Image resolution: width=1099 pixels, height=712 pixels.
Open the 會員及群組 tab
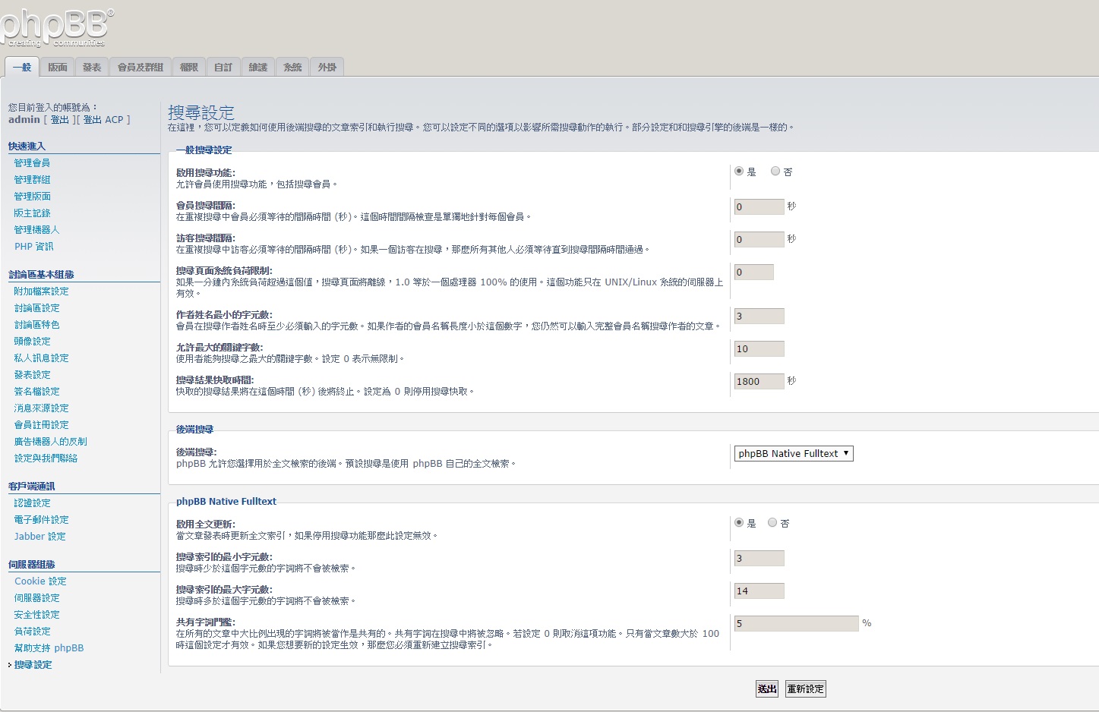141,68
